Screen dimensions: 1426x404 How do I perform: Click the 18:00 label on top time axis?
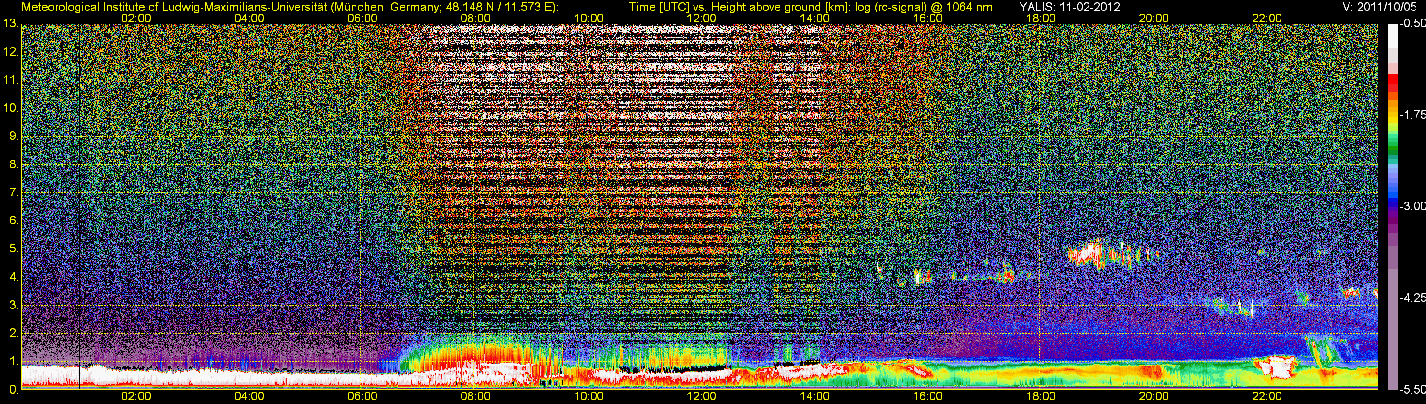point(1041,18)
